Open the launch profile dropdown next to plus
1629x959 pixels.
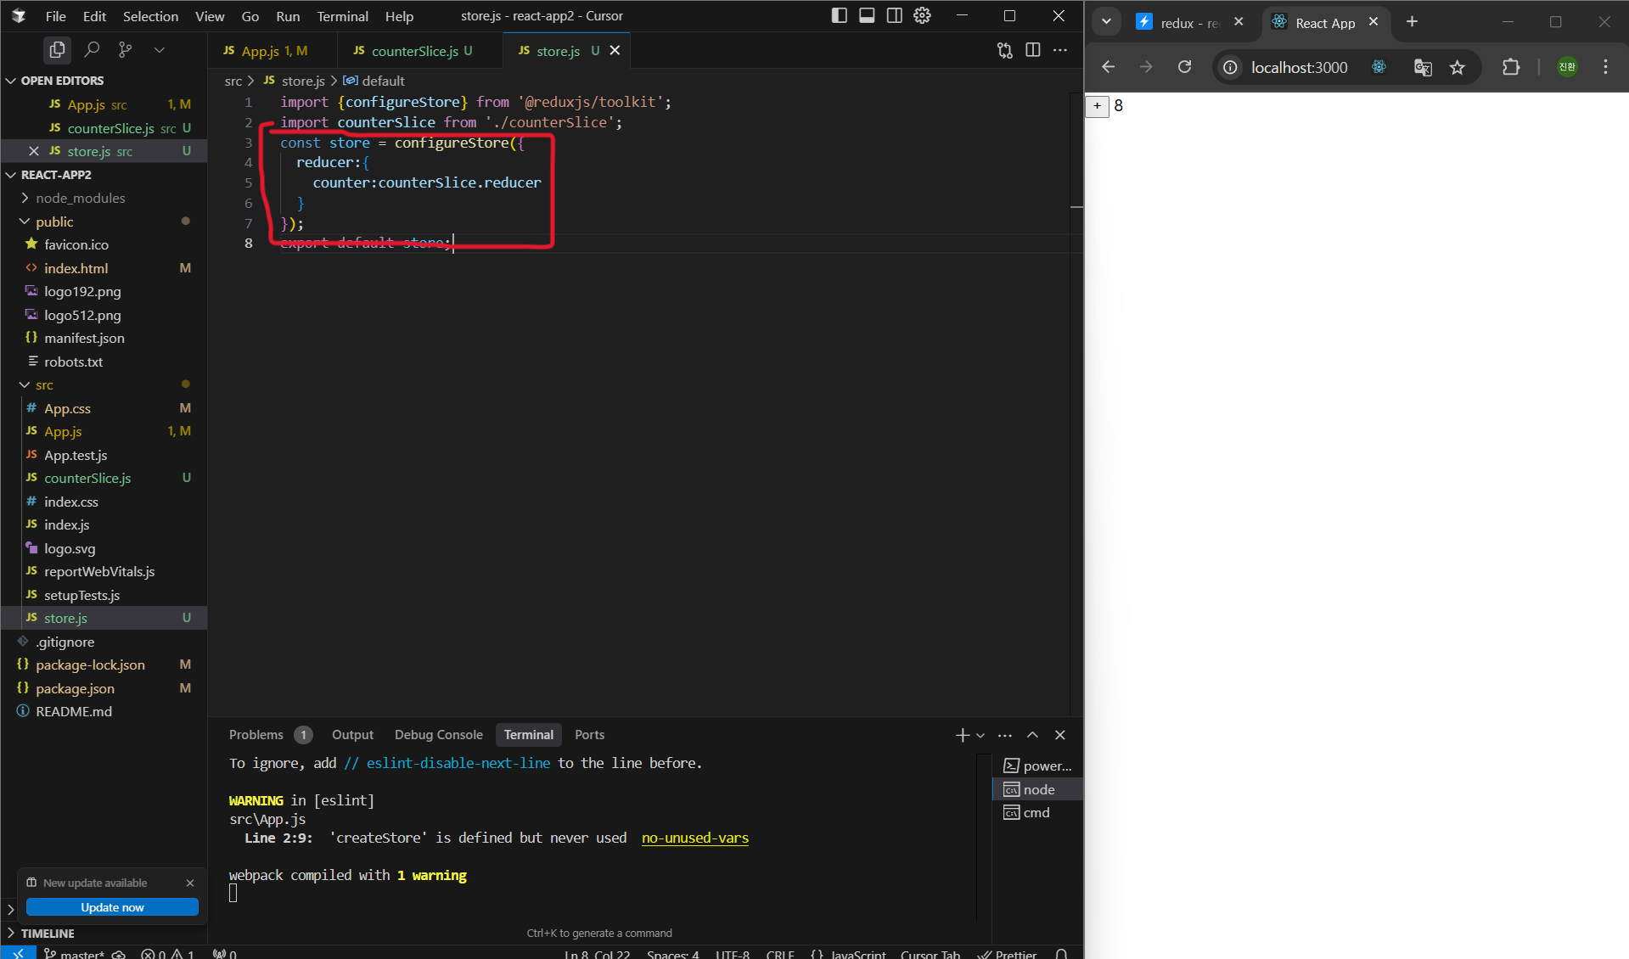pos(980,735)
